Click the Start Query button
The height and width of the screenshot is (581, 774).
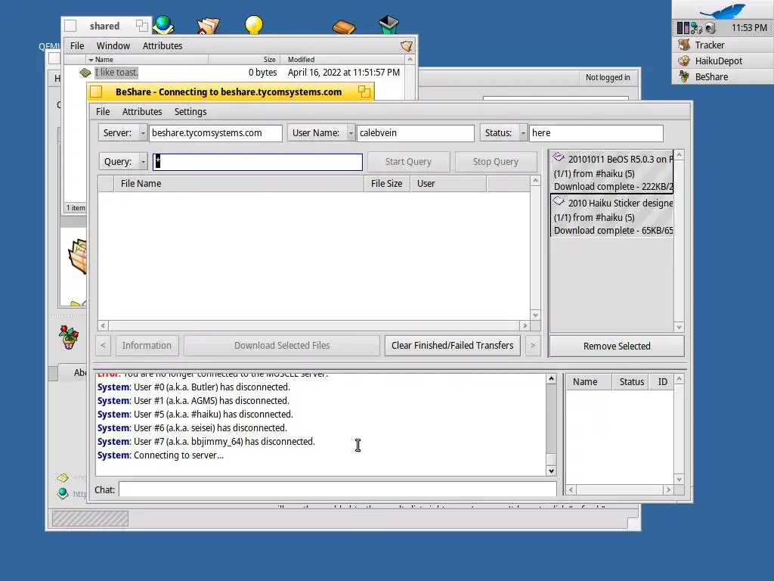(408, 162)
